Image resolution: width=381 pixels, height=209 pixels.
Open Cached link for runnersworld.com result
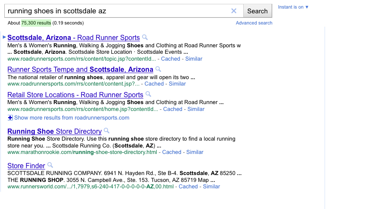pos(188,187)
